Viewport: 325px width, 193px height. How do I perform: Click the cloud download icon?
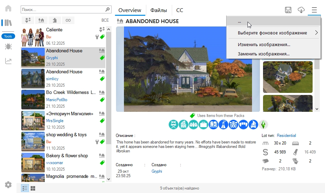click(301, 10)
